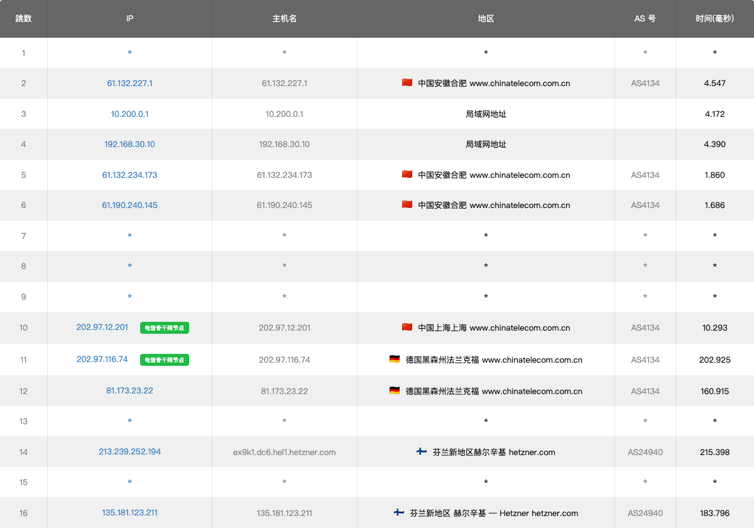Open the final hop IP 135.181.123.211

pyautogui.click(x=129, y=512)
